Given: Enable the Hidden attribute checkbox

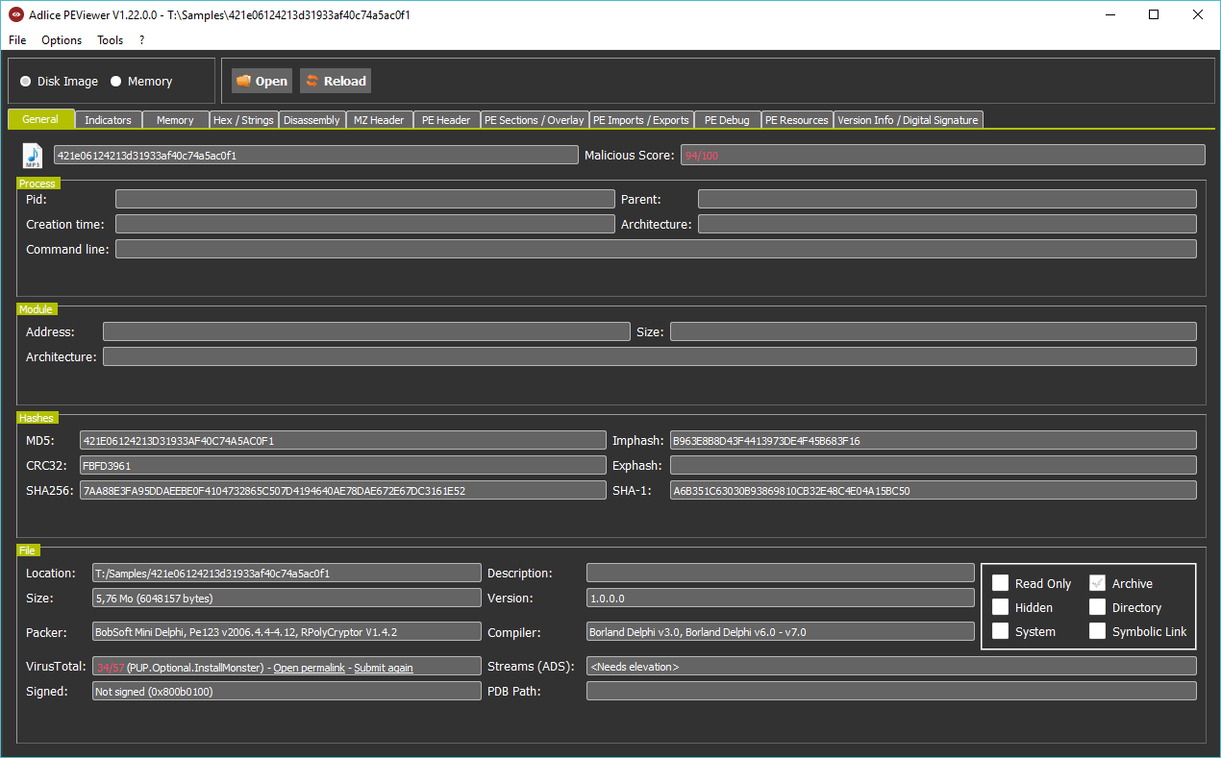Looking at the screenshot, I should [x=1001, y=607].
